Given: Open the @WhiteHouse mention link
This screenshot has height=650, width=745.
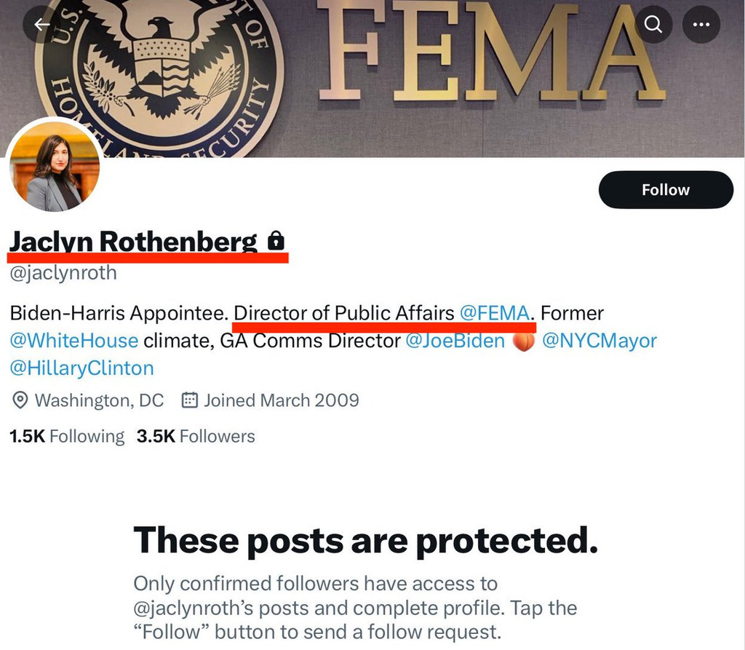Looking at the screenshot, I should 73,341.
